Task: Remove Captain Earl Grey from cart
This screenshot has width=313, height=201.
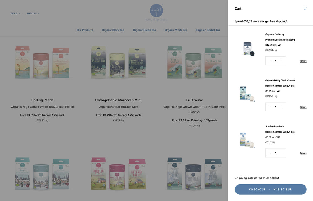Action: (x=303, y=61)
